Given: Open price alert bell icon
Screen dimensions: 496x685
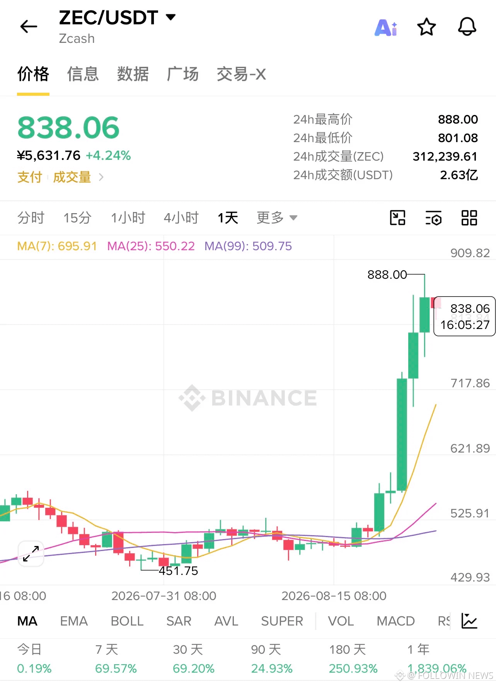Looking at the screenshot, I should (467, 27).
